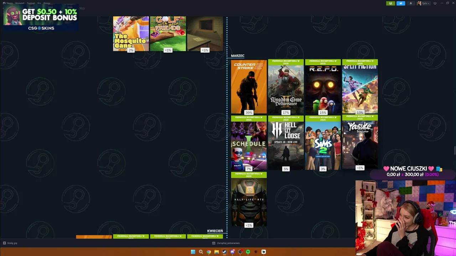Click the 15% label under R.E.P.O.
This screenshot has width=456, height=256.
coord(323,113)
